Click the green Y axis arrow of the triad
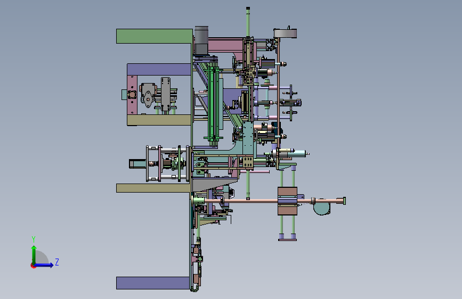Viewport: 462px width, 299px height. pos(34,254)
